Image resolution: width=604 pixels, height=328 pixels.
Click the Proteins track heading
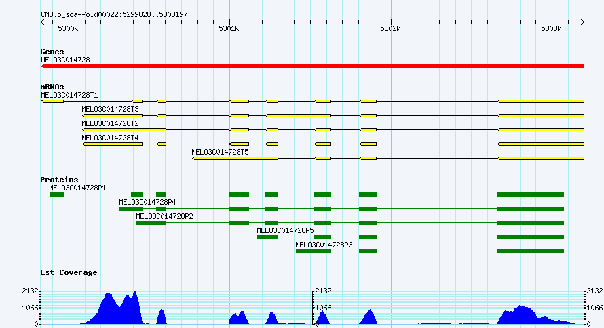coord(59,180)
